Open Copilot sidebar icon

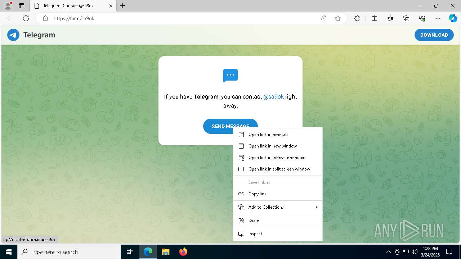453,18
